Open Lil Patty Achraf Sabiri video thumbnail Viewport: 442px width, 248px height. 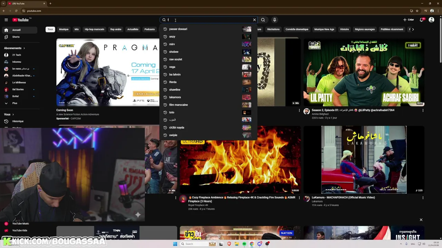point(364,72)
